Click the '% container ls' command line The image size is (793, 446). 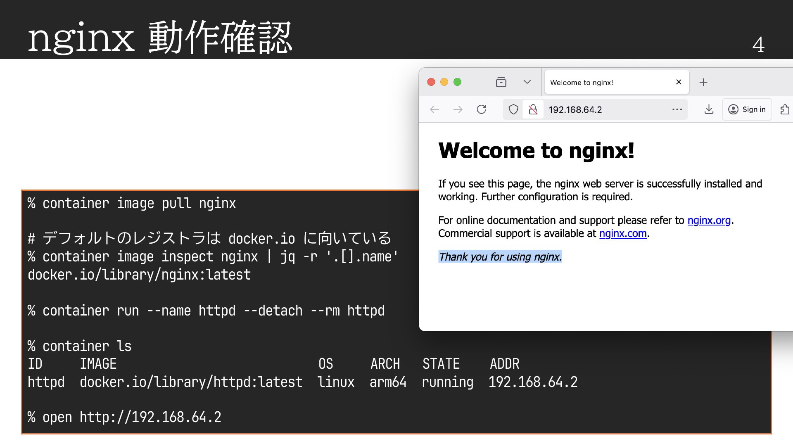pos(79,346)
